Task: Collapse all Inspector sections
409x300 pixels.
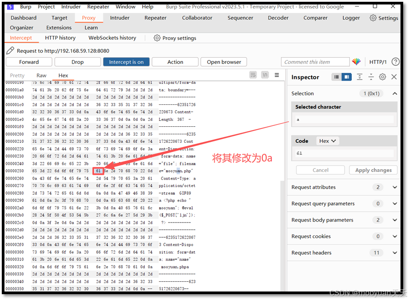Action: (371, 77)
